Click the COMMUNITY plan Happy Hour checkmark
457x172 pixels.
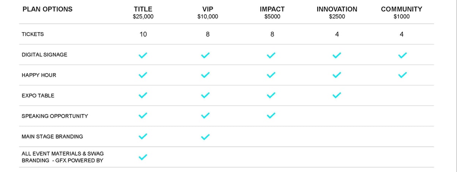402,75
